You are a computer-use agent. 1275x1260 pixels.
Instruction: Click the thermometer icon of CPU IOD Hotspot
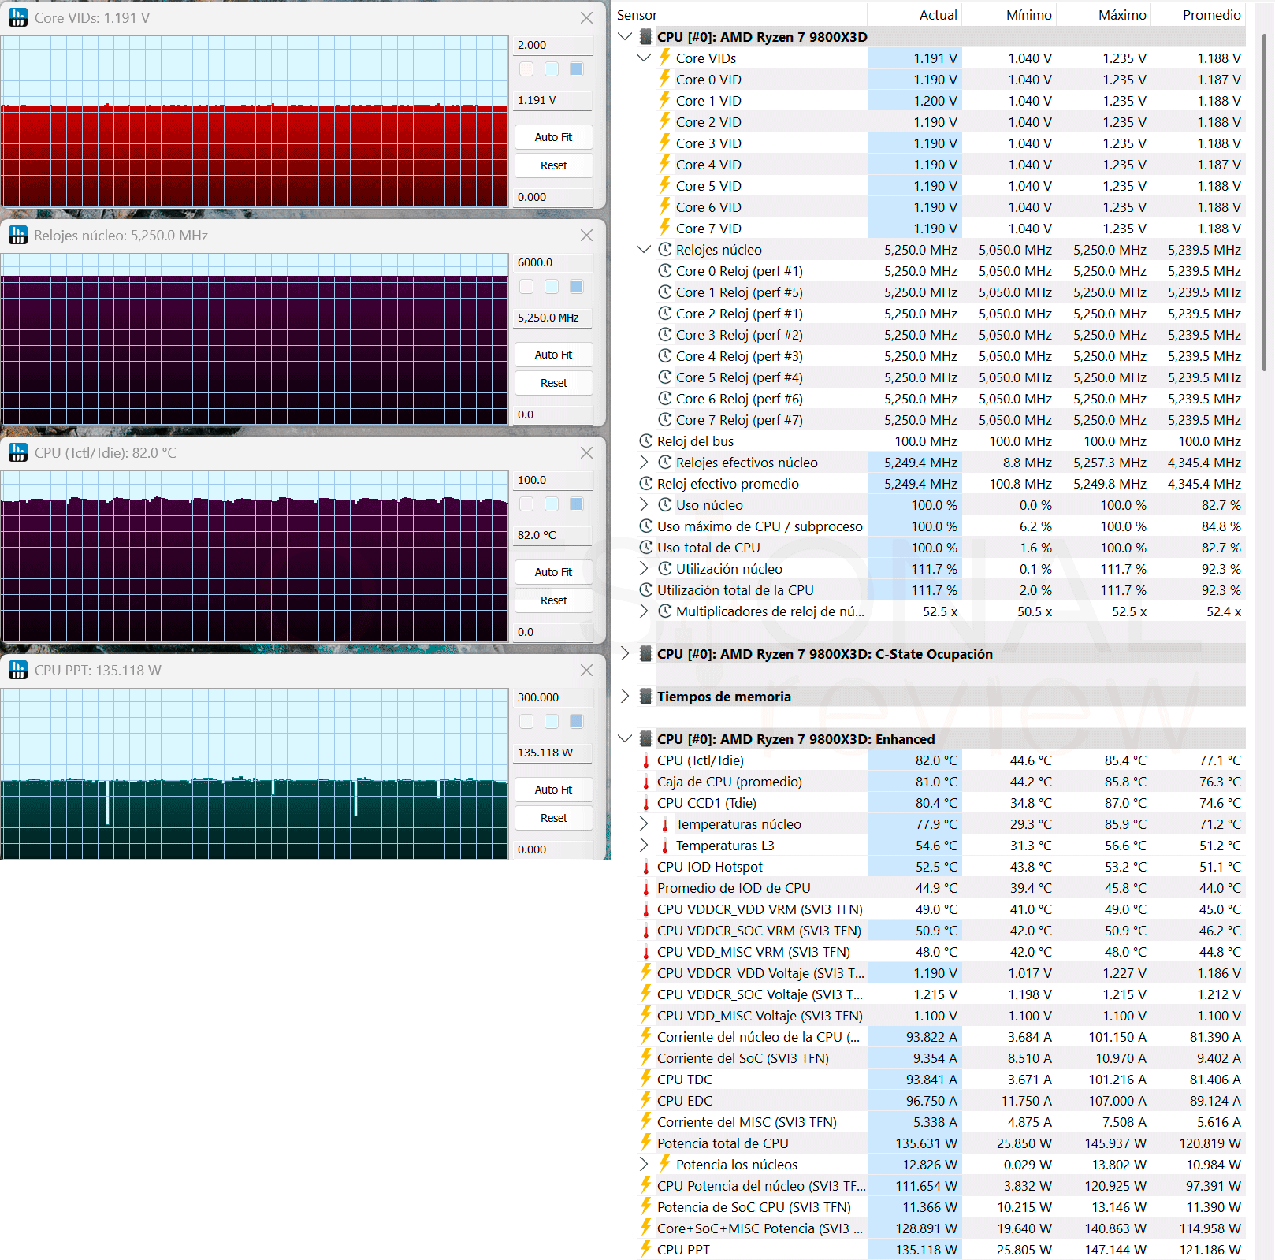(646, 867)
